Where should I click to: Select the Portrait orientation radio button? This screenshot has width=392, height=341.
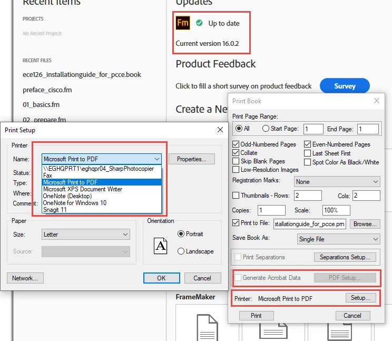coord(181,234)
